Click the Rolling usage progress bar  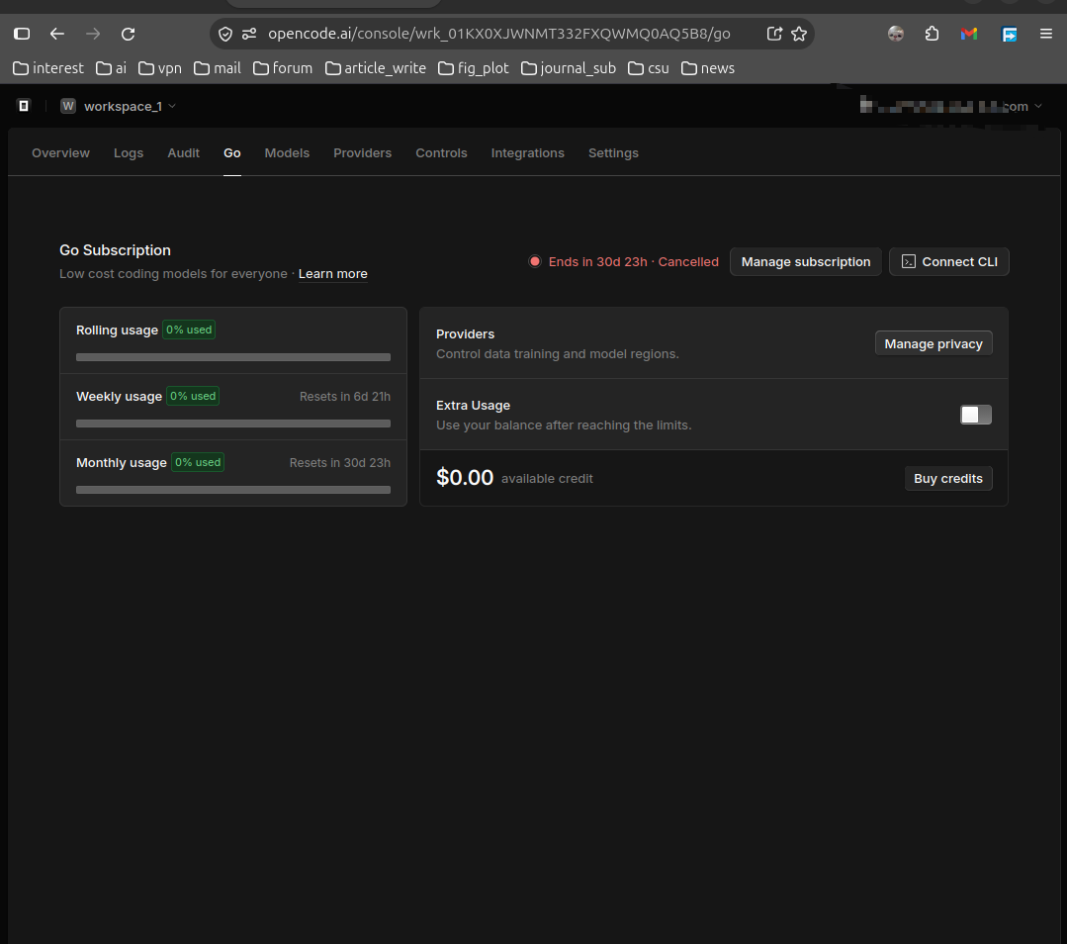coord(233,357)
